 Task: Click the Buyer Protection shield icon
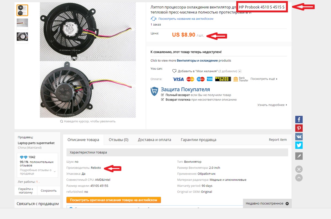[x=154, y=91]
